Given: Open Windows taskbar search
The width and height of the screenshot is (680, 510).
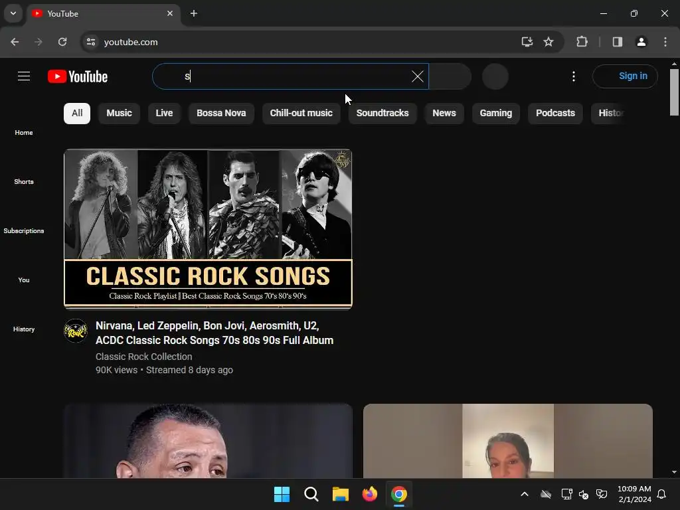Looking at the screenshot, I should [311, 494].
